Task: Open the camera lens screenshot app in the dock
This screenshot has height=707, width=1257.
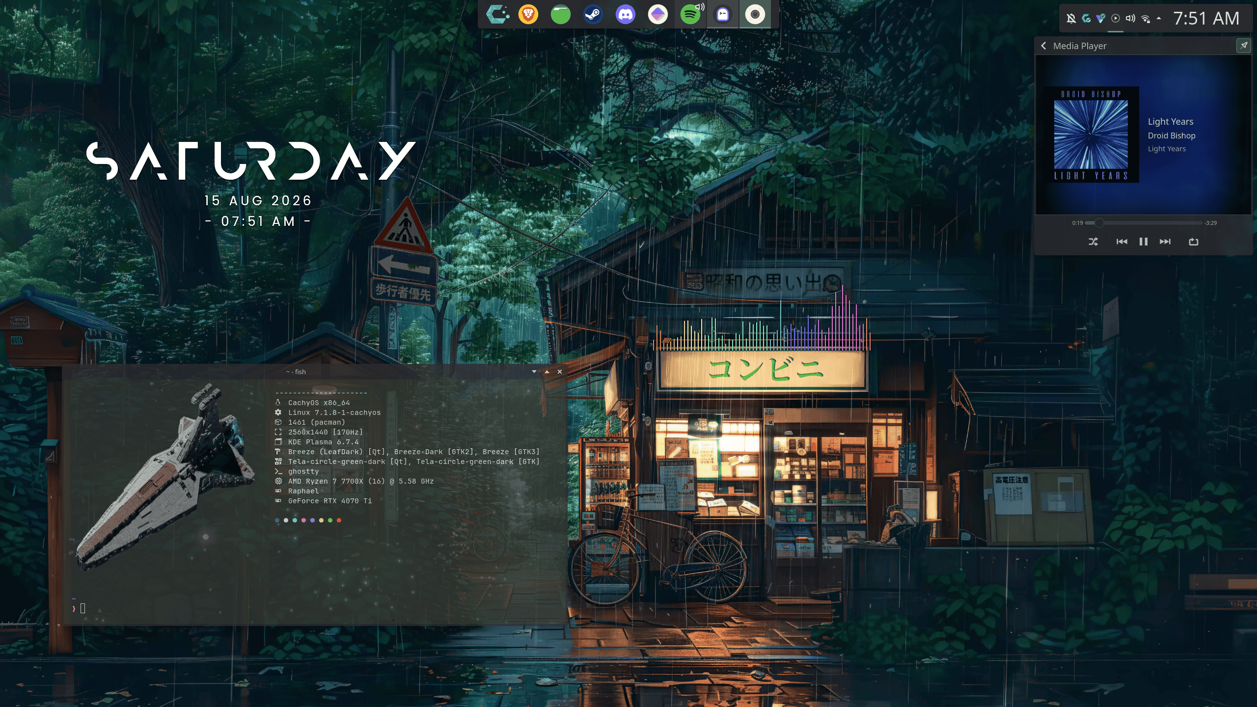Action: pyautogui.click(x=755, y=14)
